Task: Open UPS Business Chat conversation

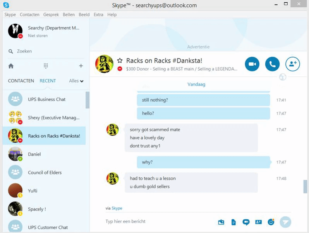Action: point(44,99)
